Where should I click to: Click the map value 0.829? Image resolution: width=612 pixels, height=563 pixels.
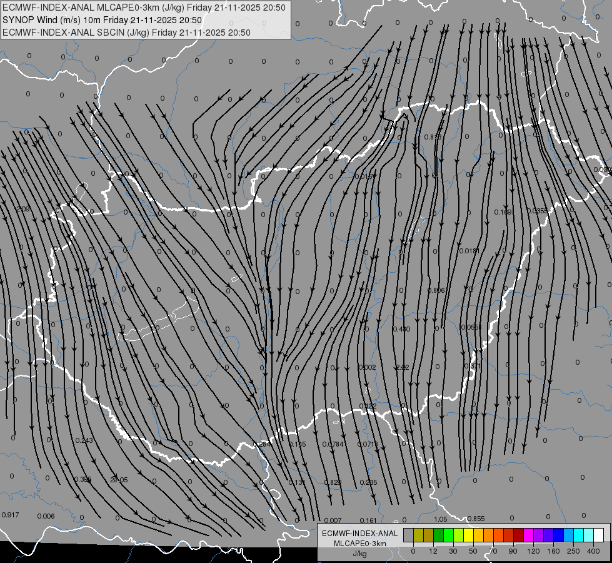(333, 482)
